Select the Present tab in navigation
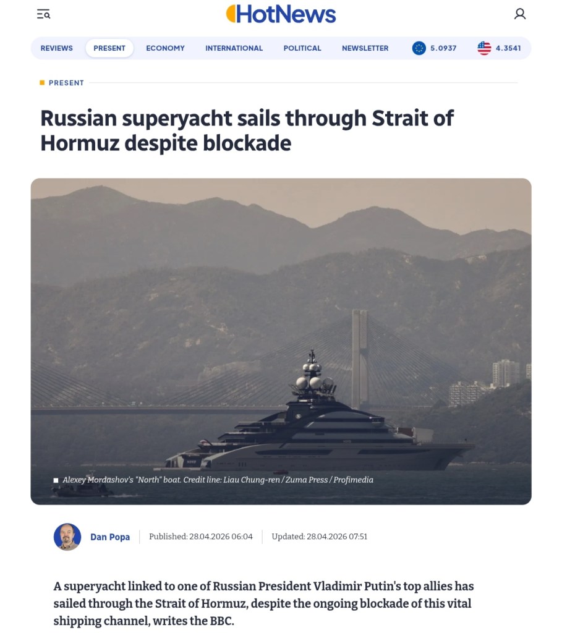The width and height of the screenshot is (562, 633). [x=109, y=48]
